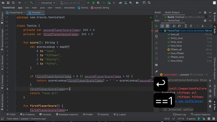This screenshot has width=217, height=122.
Task: Select the thirty_love test result
Action: coord(177,38)
